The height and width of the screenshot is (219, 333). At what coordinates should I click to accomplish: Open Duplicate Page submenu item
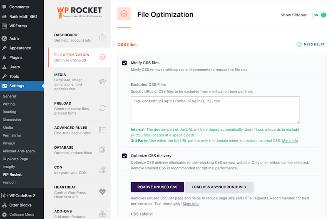coord(15,159)
